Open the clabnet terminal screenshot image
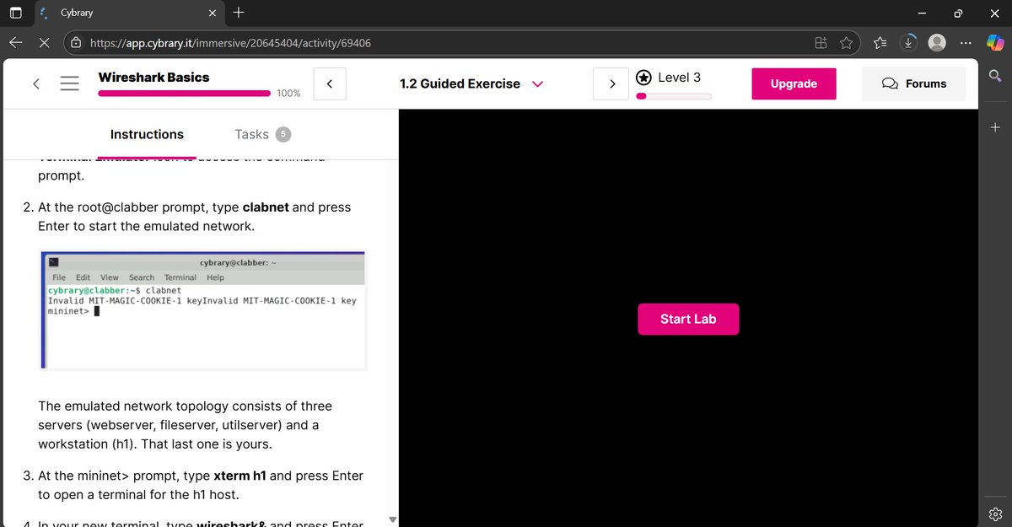The image size is (1012, 527). coord(203,309)
